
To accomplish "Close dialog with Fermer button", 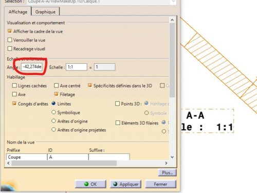I will click(160, 184).
